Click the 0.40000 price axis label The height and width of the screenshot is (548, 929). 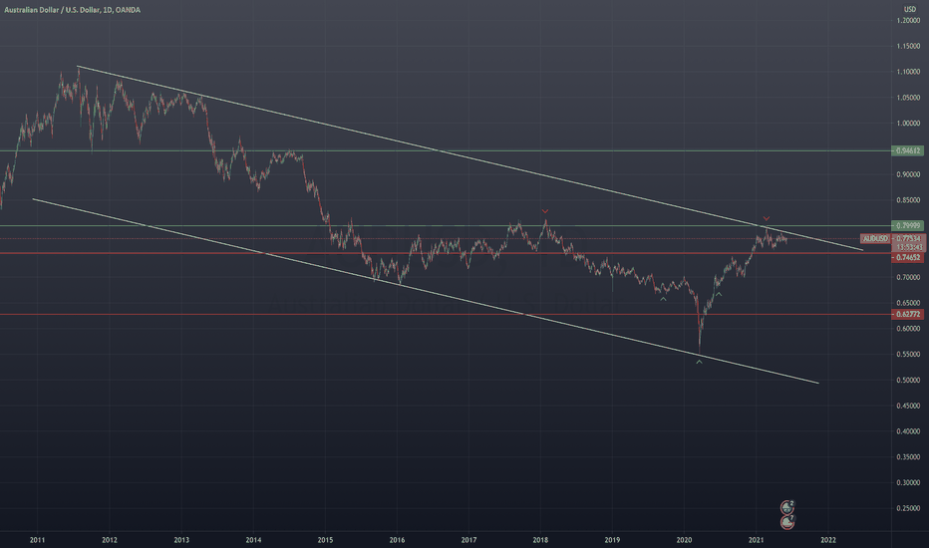coord(908,431)
